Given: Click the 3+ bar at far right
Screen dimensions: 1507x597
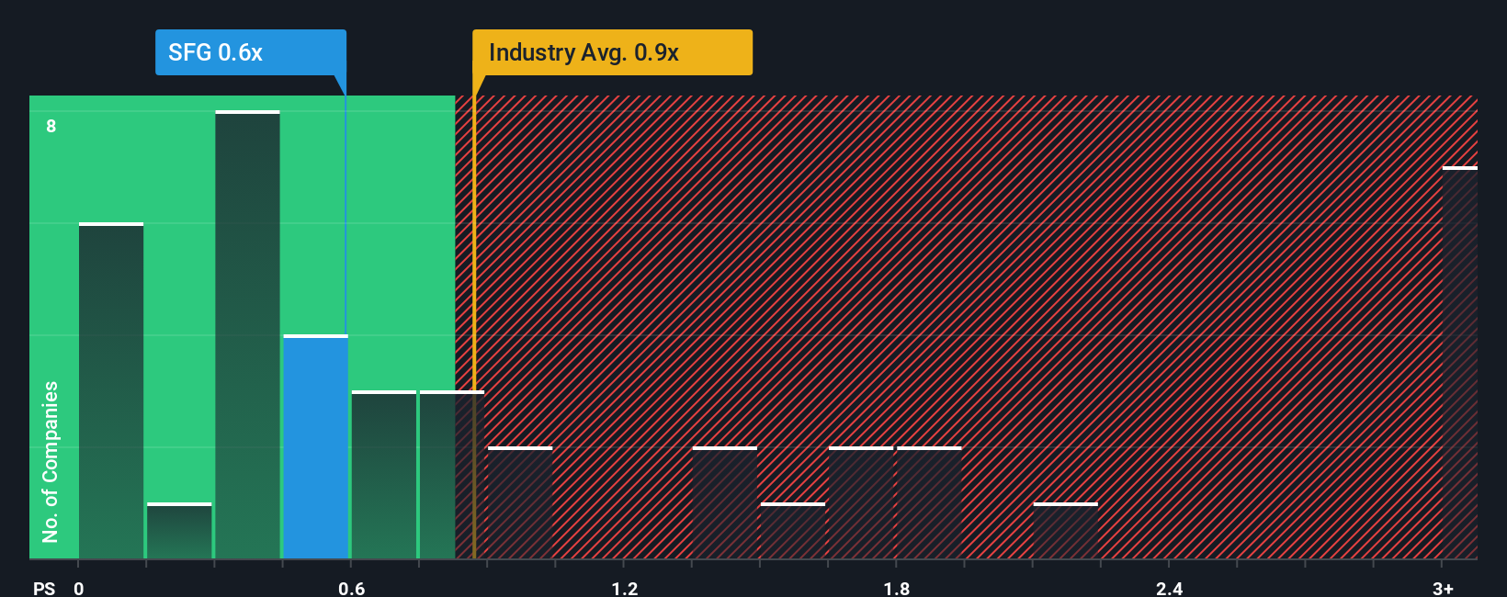Looking at the screenshot, I should [1459, 363].
